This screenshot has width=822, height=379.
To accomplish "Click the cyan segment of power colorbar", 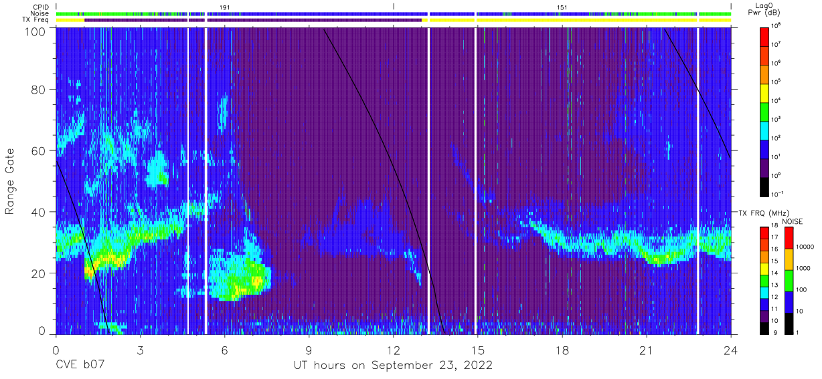I will click(764, 130).
